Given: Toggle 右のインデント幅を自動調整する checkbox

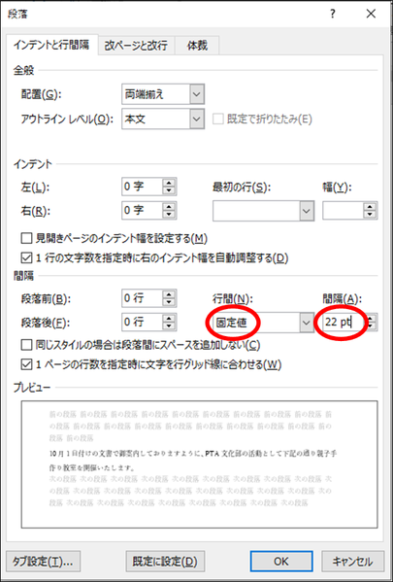Looking at the screenshot, I should point(26,257).
